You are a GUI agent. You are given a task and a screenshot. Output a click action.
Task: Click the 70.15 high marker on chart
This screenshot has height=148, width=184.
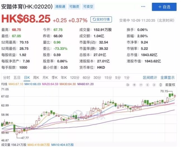pos(164,91)
